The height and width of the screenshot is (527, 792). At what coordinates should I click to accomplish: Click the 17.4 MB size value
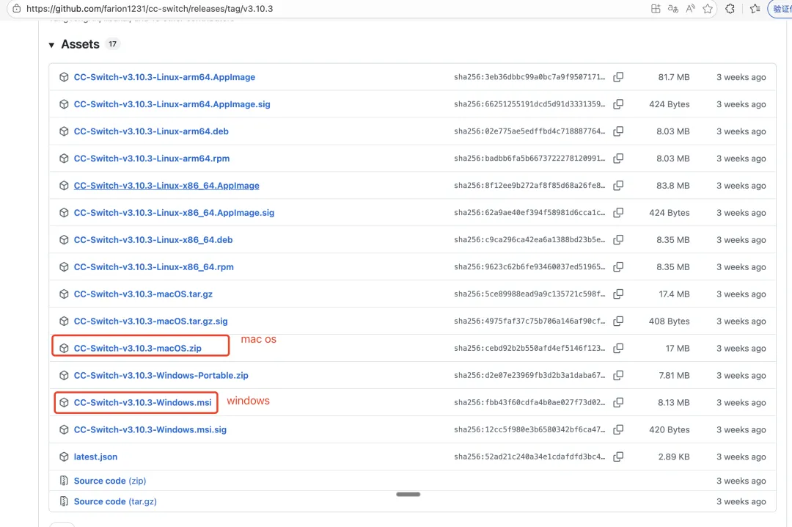[675, 294]
